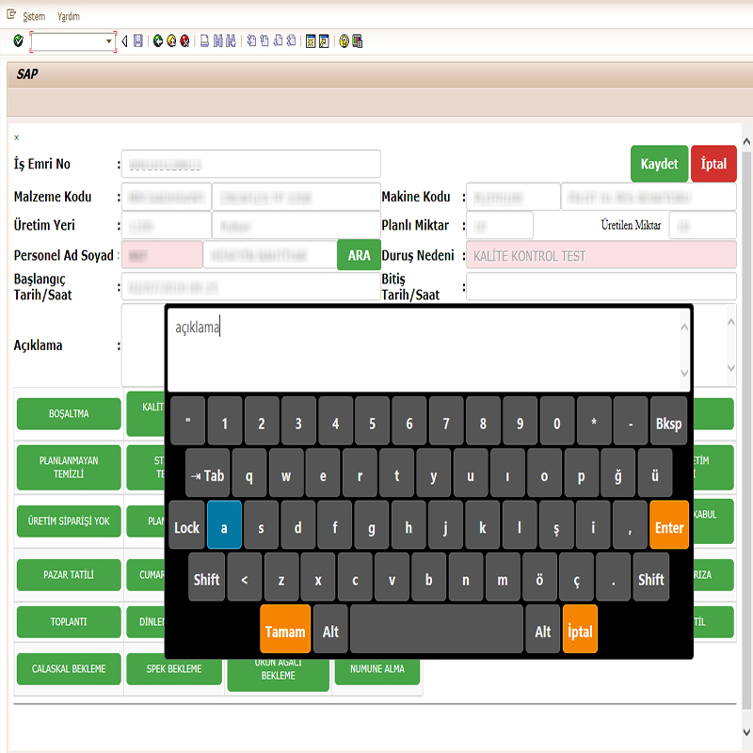Open the Yardım menu
753x753 pixels.
coord(69,16)
